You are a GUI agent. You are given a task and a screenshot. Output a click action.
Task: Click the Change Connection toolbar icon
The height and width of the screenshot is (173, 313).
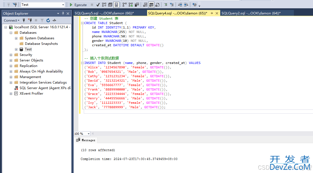point(15,5)
